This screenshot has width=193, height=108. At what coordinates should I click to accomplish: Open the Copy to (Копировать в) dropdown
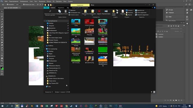(x=93, y=13)
